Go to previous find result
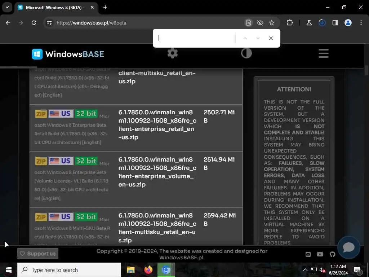 (245, 38)
